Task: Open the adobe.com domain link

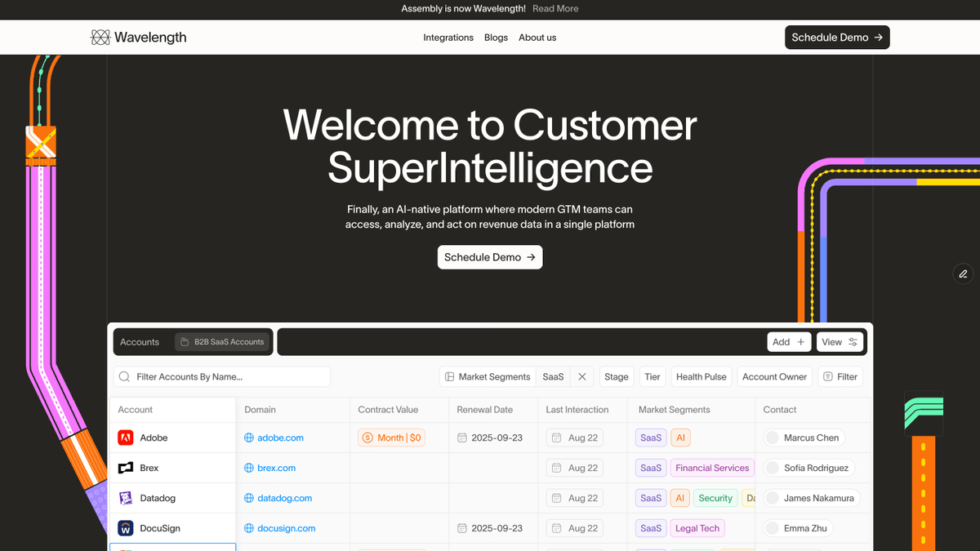Action: point(280,438)
